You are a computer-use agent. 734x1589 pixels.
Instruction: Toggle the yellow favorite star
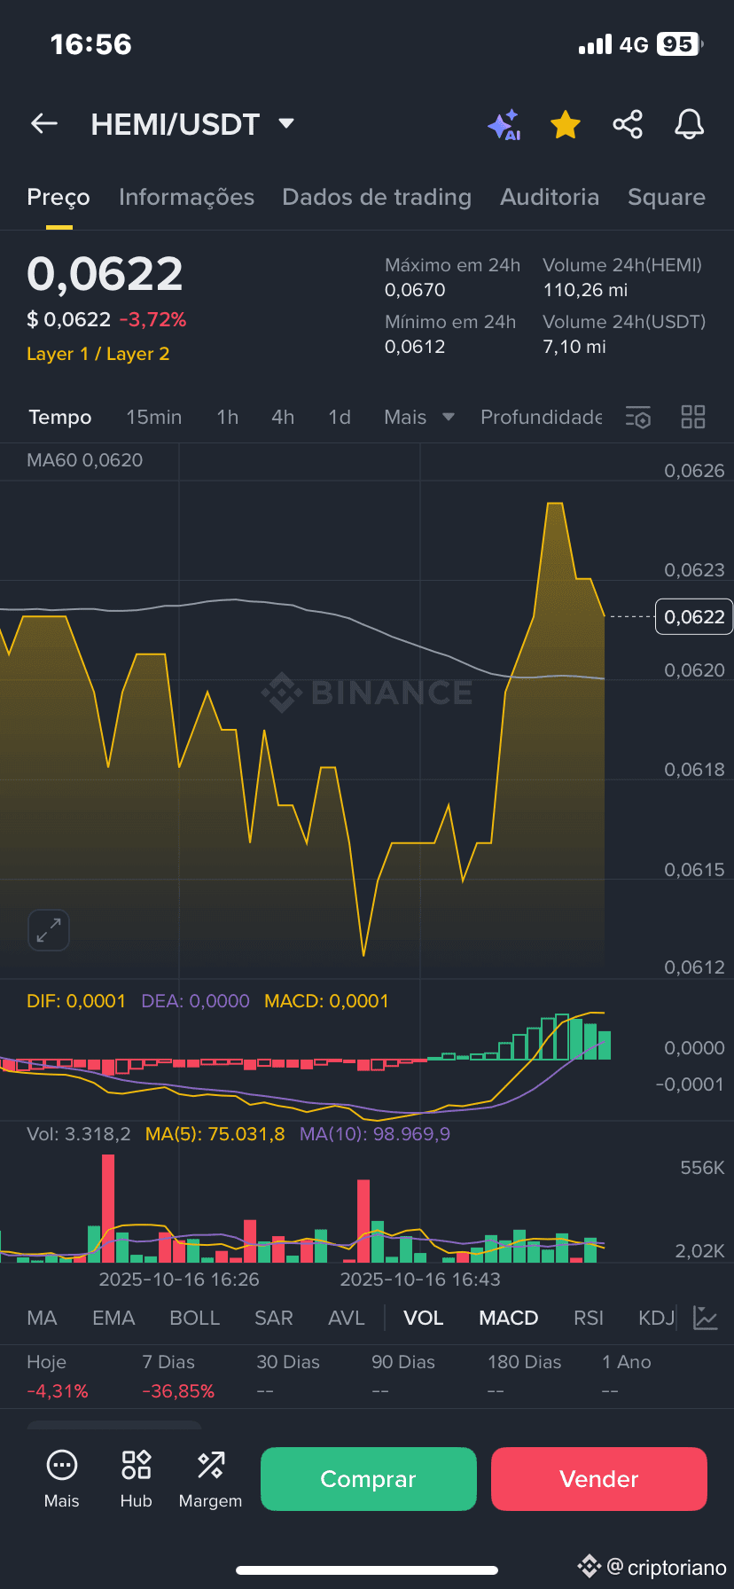click(x=566, y=125)
